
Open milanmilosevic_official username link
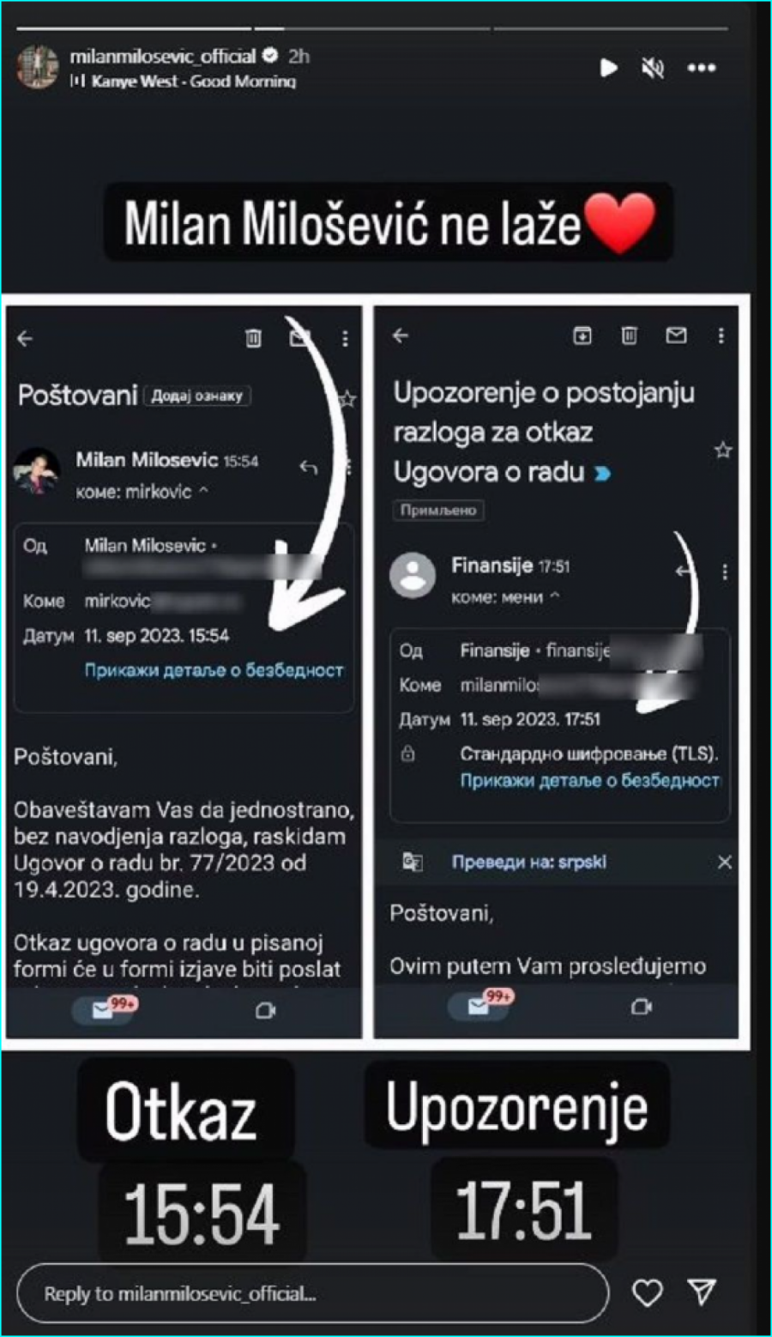coord(163,57)
